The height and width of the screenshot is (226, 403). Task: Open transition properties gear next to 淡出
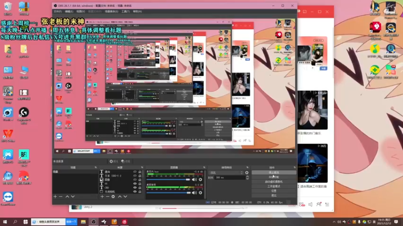pyautogui.click(x=247, y=173)
